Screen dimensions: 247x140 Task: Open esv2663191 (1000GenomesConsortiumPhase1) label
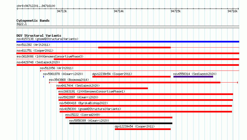point(92,91)
